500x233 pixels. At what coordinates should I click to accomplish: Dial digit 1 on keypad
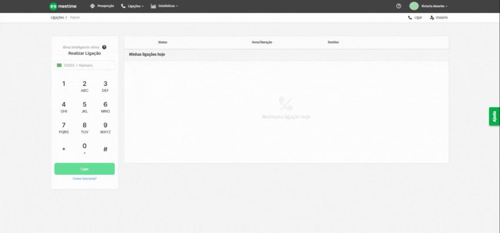tap(64, 84)
